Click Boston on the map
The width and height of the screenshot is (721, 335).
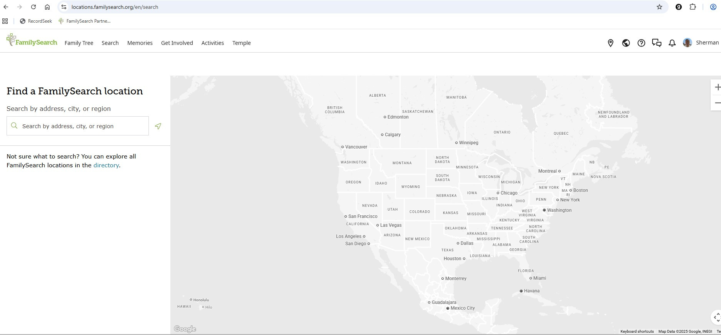pos(579,190)
